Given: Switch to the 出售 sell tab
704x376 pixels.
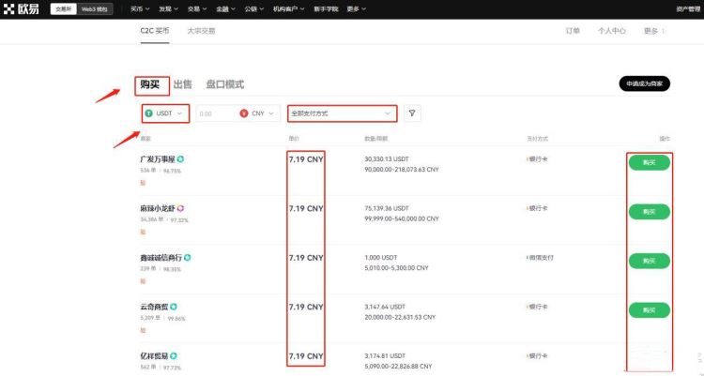Looking at the screenshot, I should tap(182, 84).
